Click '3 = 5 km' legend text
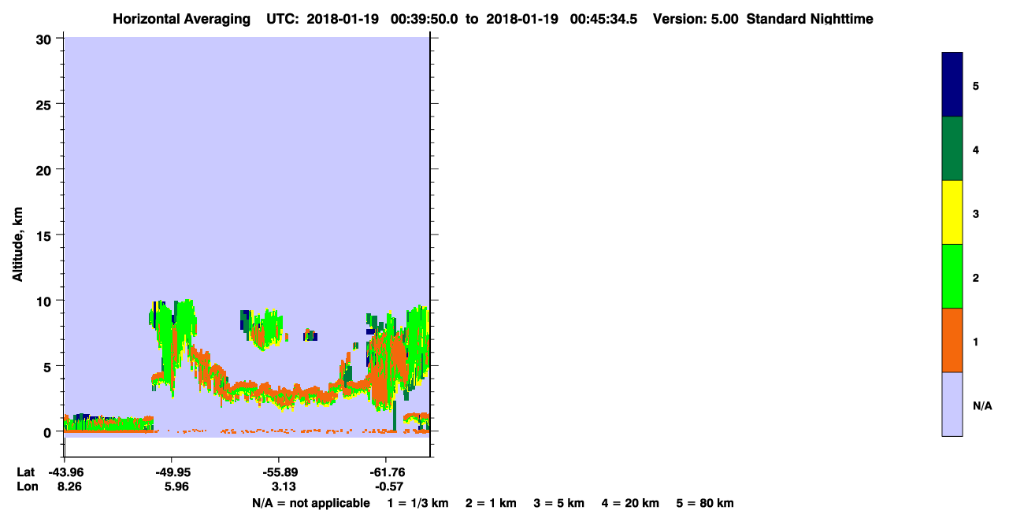1024x525 pixels. tap(559, 503)
